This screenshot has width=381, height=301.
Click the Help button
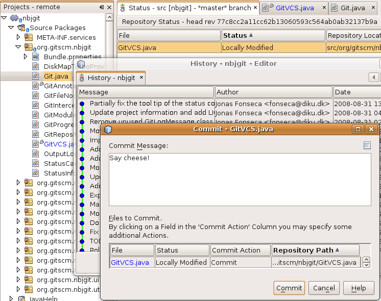tap(359, 288)
